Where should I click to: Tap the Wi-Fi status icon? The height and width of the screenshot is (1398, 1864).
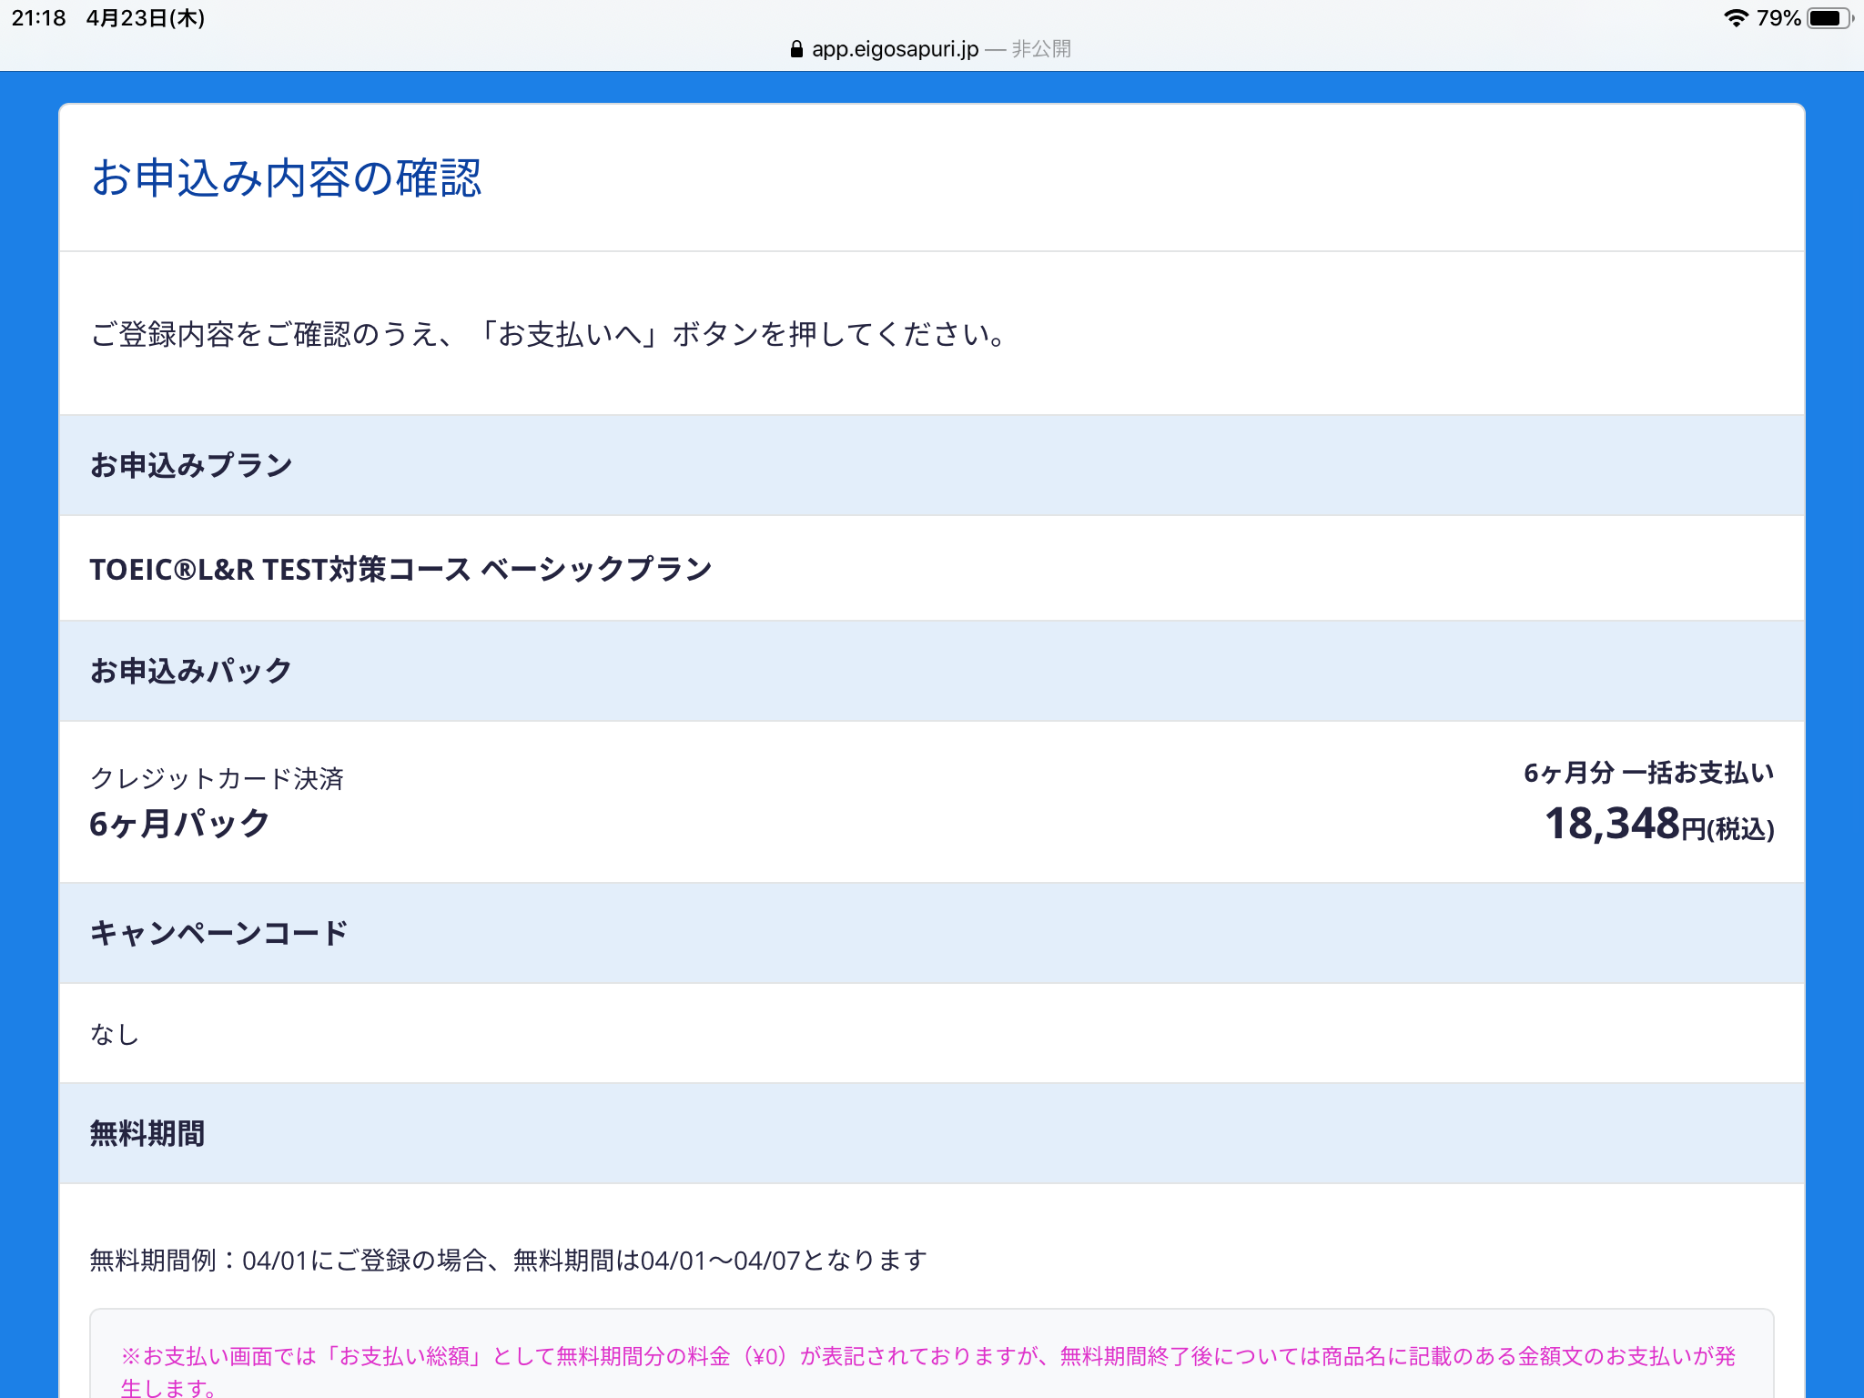point(1736,18)
